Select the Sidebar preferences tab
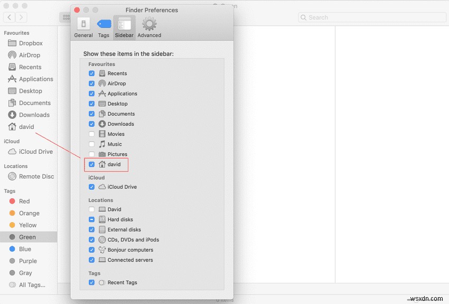 pos(124,27)
